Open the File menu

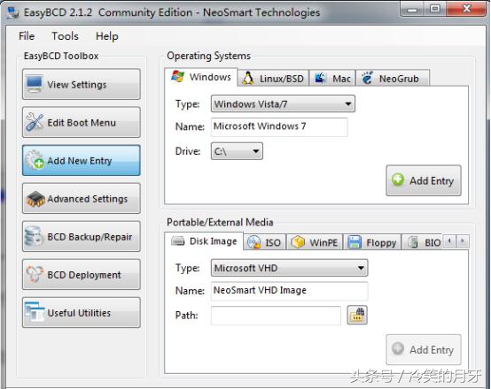pos(27,36)
